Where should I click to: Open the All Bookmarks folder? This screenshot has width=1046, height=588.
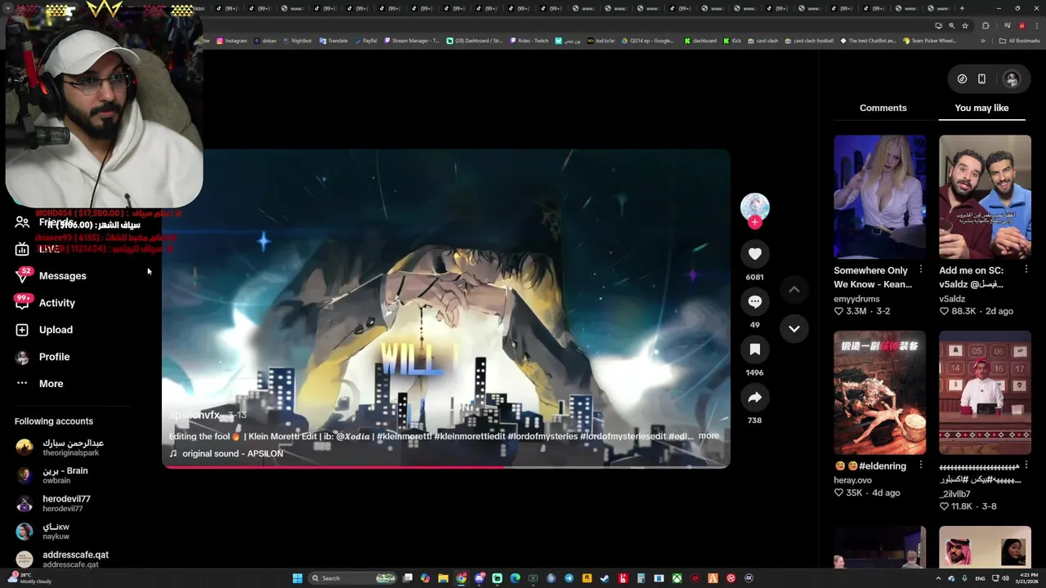[x=1020, y=41]
